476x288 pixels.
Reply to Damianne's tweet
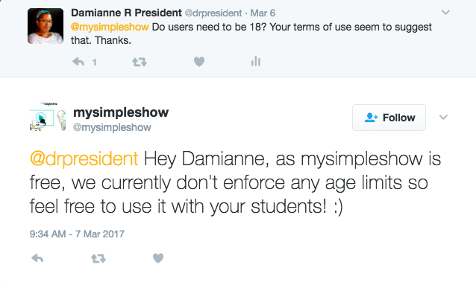[x=78, y=62]
